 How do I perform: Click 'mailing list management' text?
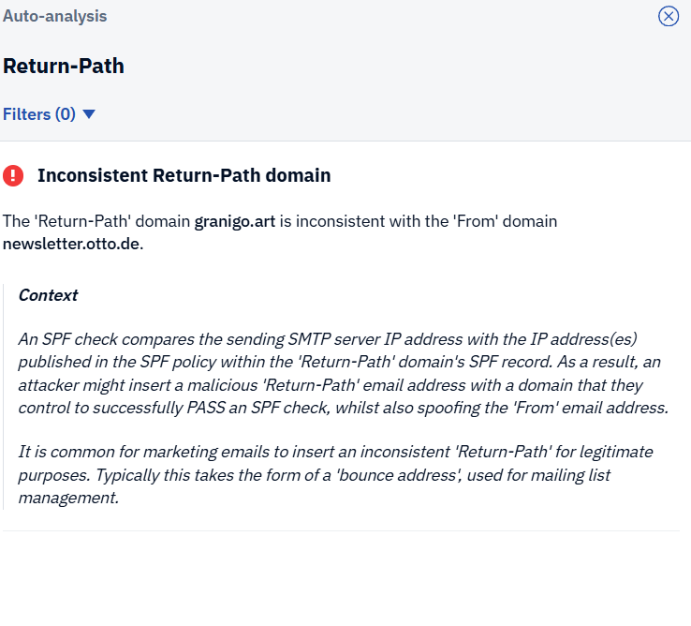(315, 486)
